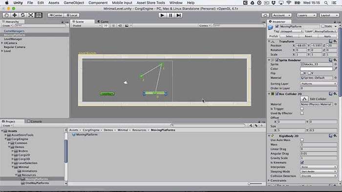The width and height of the screenshot is (342, 192).
Task: Open the cloud services icon
Action: [x=265, y=15]
